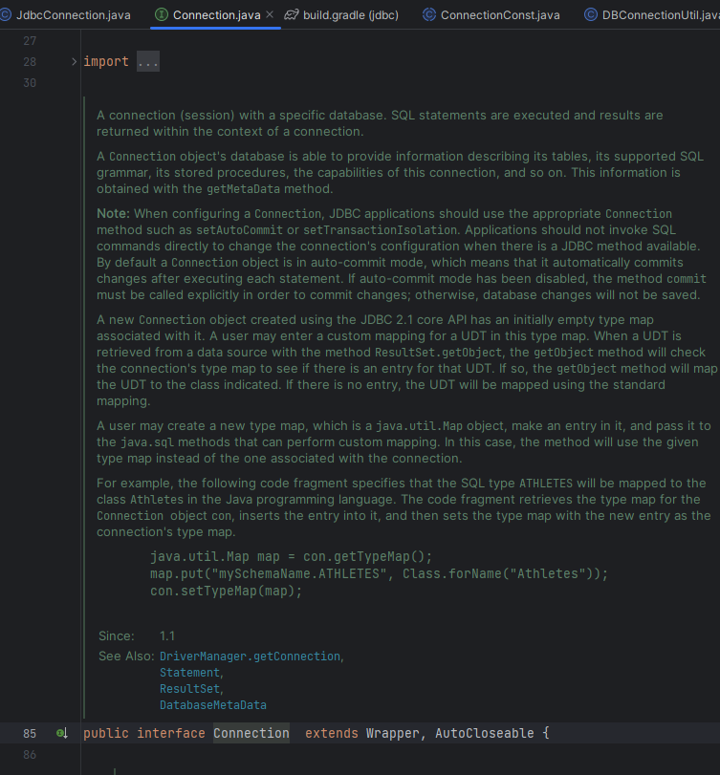Click line number 27 in the gutter

point(30,40)
